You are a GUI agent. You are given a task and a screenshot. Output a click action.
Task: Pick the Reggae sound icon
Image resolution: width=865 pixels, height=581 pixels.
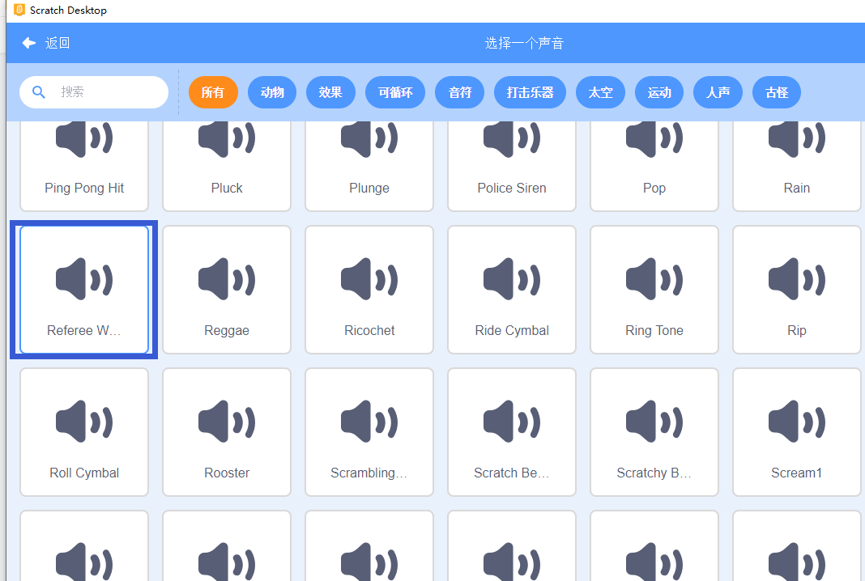point(227,279)
